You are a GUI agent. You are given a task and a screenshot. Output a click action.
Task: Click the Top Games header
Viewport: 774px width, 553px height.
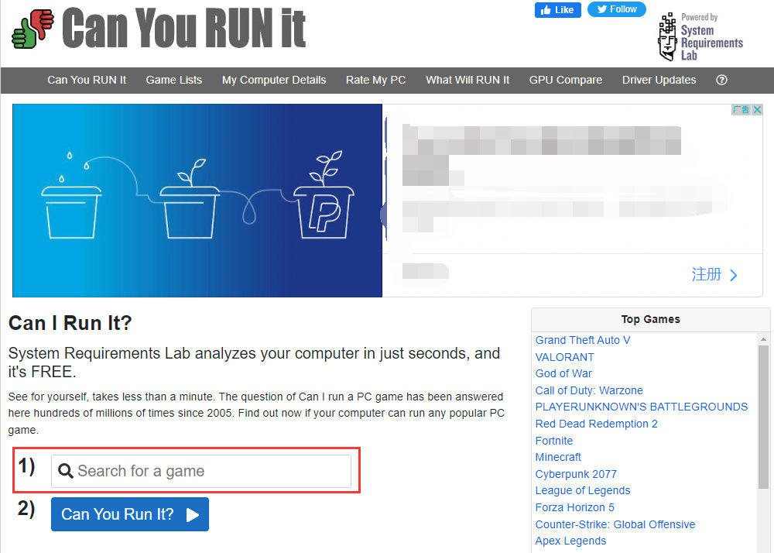pos(651,319)
